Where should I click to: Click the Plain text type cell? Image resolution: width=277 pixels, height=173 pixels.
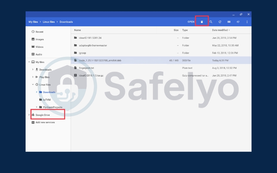pos(187,68)
